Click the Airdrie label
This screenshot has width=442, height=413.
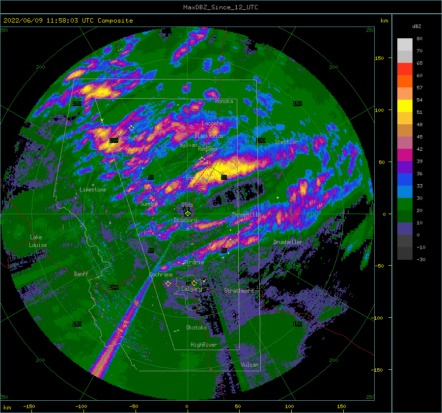coord(193,262)
